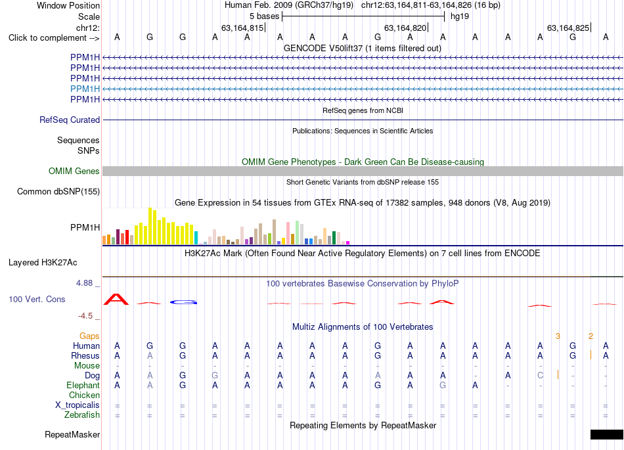Click the position label "63,164,820"

405,28
